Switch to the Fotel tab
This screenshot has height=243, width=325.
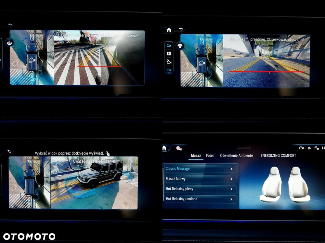(x=210, y=156)
